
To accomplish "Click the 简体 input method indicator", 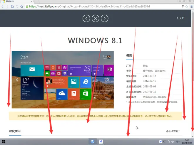I will pos(178,141).
